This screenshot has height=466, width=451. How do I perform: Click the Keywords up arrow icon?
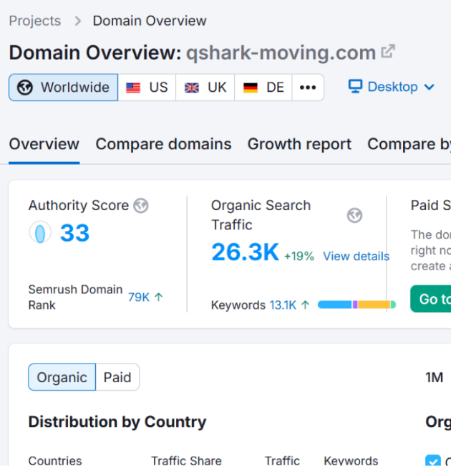[x=305, y=305]
